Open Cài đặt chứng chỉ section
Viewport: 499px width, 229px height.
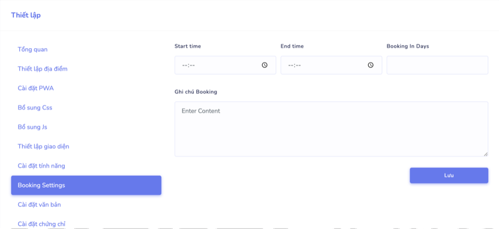pos(42,224)
